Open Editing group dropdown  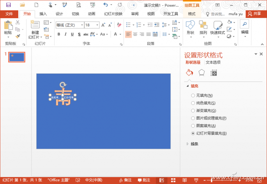(245, 29)
